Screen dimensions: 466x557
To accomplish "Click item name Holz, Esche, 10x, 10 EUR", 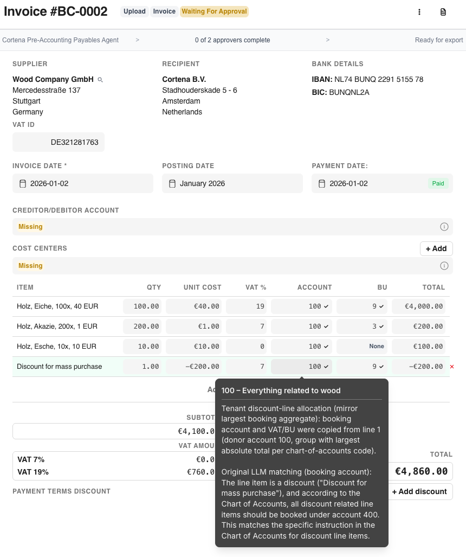I will 56,347.
